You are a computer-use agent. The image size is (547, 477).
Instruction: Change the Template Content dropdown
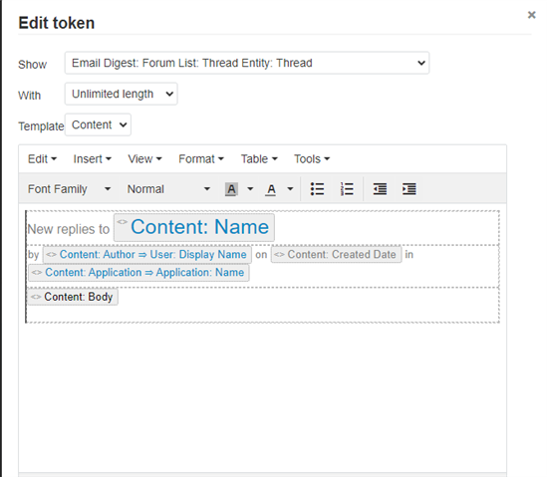98,124
